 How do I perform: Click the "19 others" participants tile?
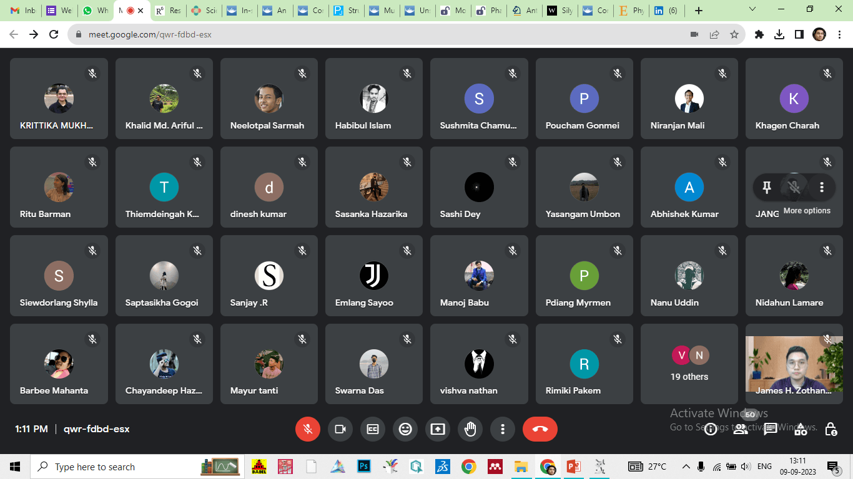[689, 364]
